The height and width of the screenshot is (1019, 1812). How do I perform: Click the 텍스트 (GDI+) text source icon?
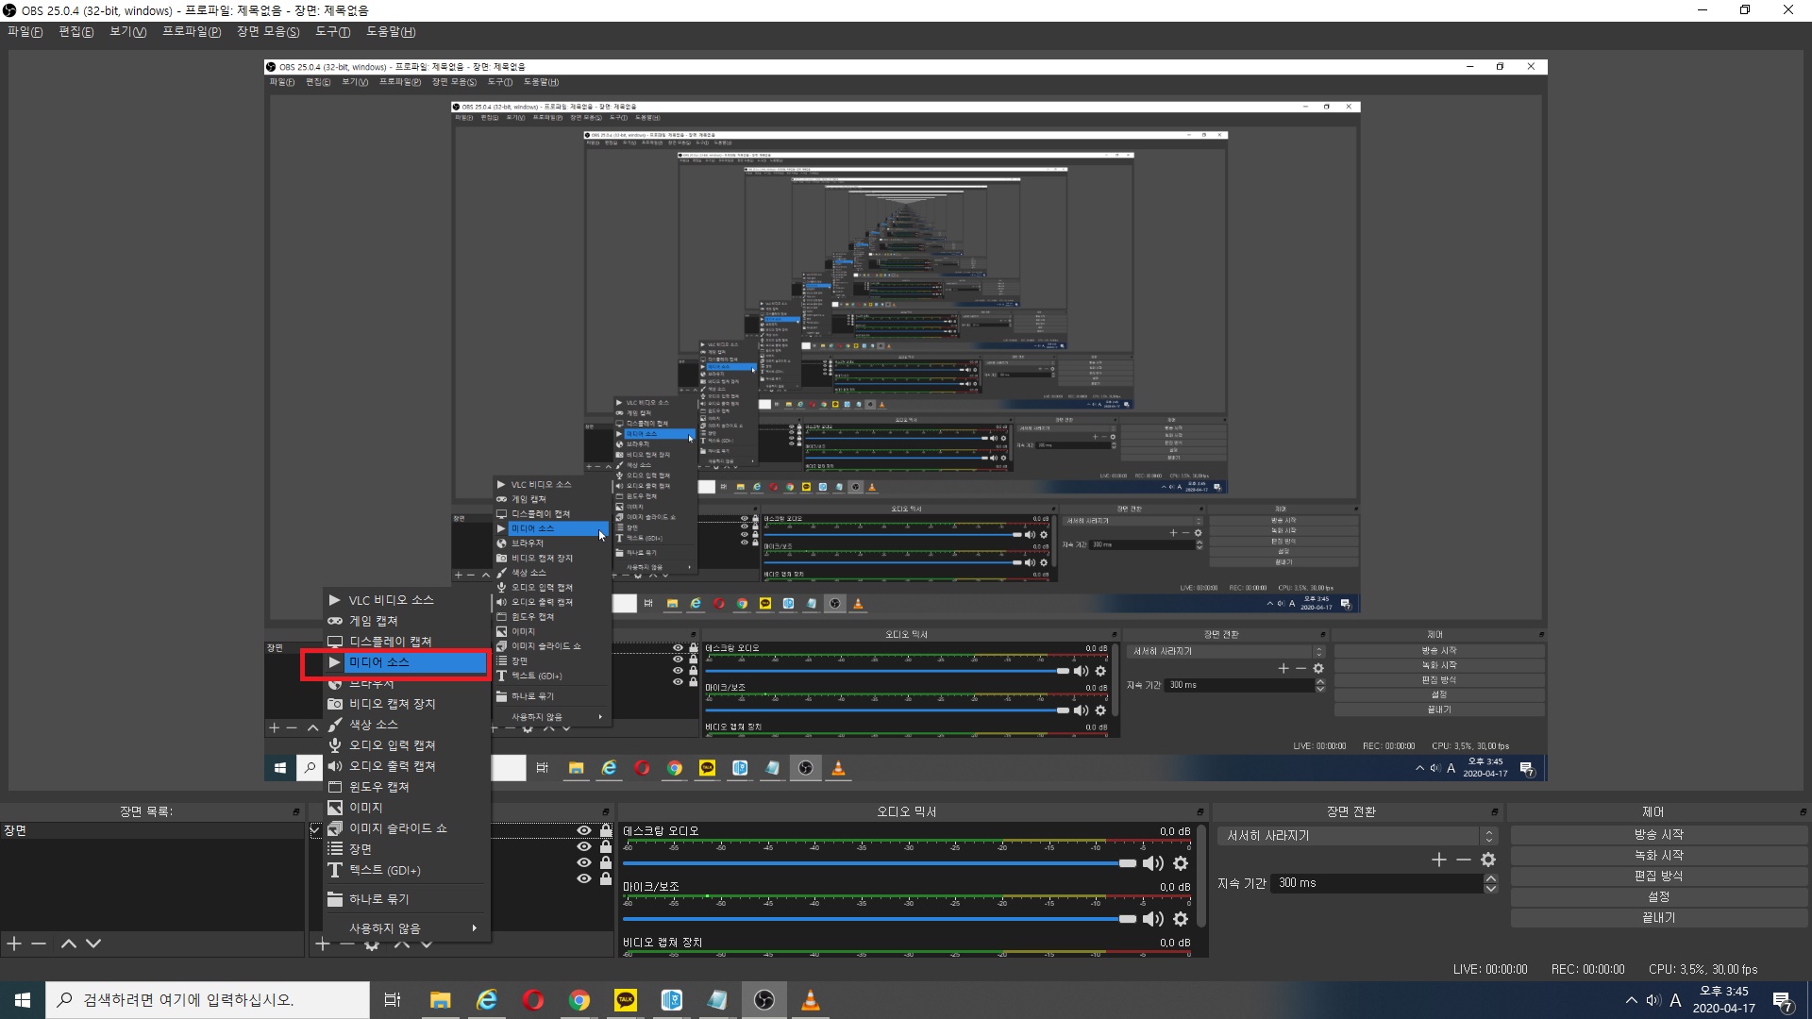tap(335, 870)
